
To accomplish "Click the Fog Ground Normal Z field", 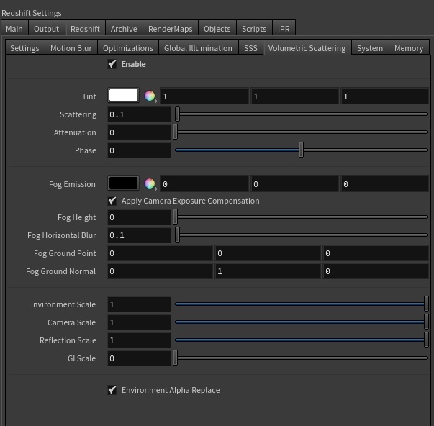I will tap(376, 271).
